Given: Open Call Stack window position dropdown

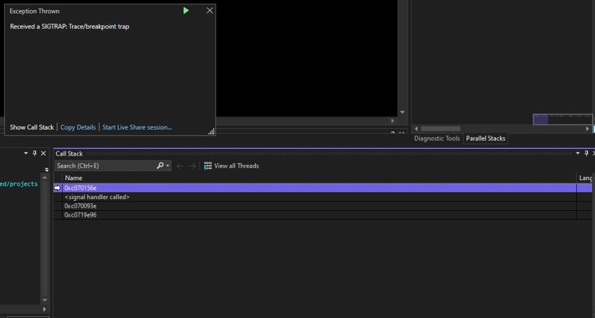Looking at the screenshot, I should [x=578, y=153].
